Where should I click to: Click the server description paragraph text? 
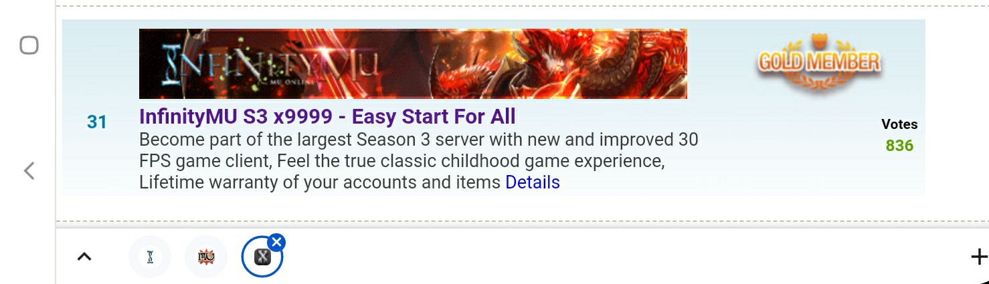419,161
